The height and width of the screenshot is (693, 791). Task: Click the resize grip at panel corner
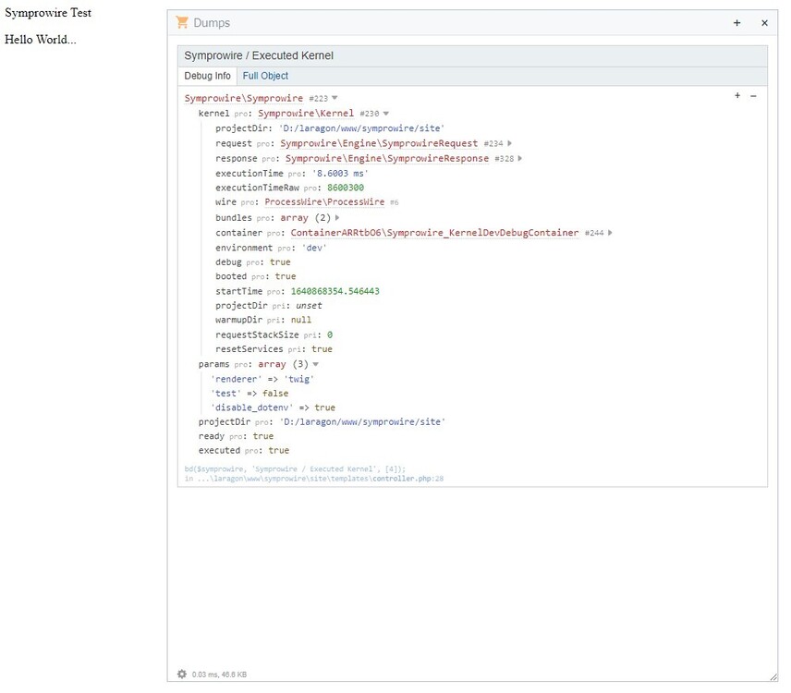pos(773,676)
